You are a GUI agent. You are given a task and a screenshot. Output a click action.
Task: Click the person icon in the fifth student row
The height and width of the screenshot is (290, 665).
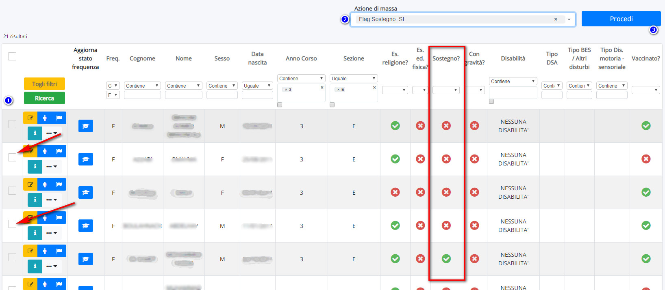point(45,251)
